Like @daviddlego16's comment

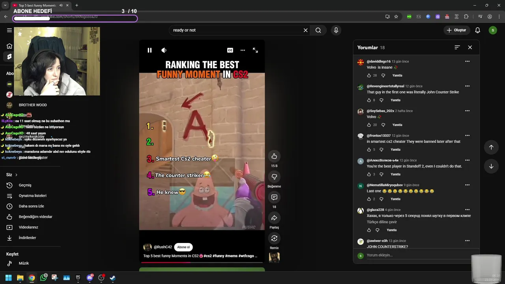tap(369, 75)
